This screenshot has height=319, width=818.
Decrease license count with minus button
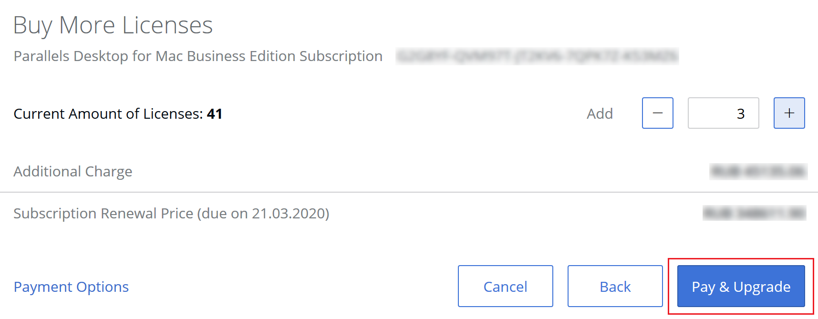tap(657, 113)
